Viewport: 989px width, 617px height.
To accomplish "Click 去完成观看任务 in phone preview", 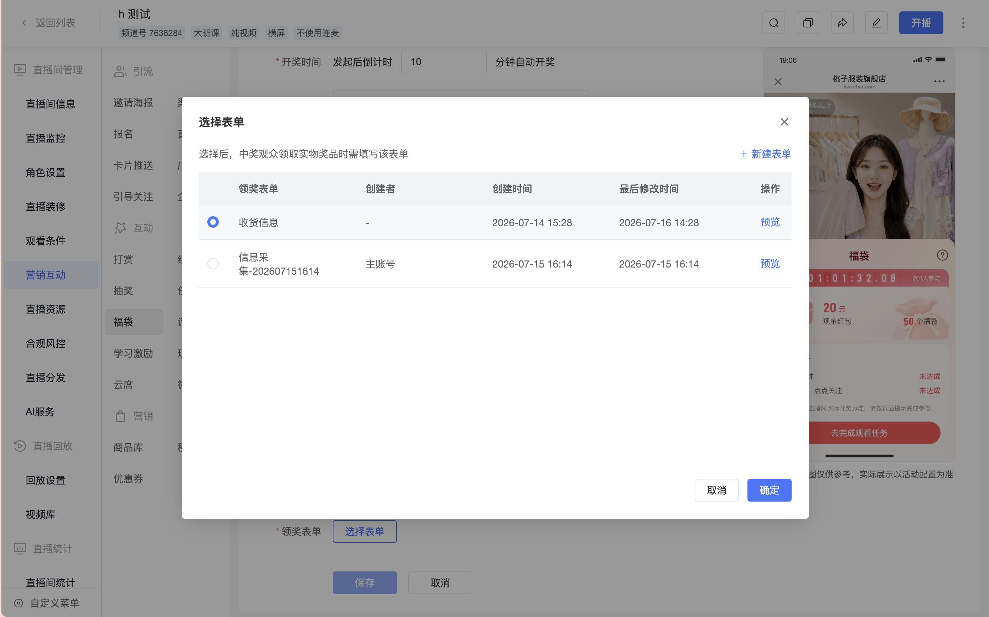I will [859, 433].
